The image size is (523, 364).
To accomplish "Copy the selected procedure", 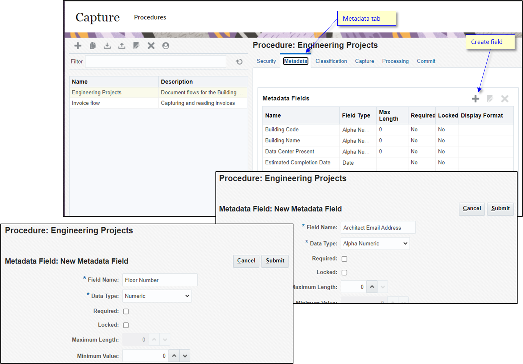I will point(92,45).
